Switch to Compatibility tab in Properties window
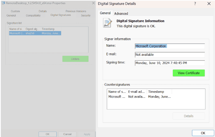The width and height of the screenshot is (215, 137). (33, 16)
